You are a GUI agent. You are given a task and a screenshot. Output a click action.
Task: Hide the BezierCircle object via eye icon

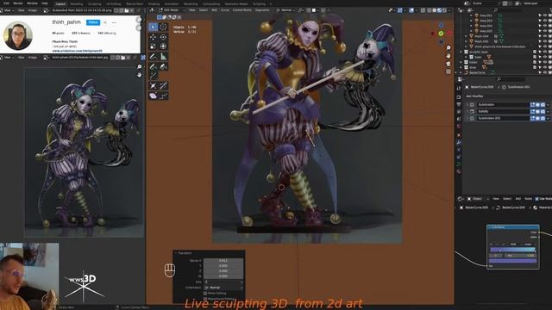(x=544, y=72)
